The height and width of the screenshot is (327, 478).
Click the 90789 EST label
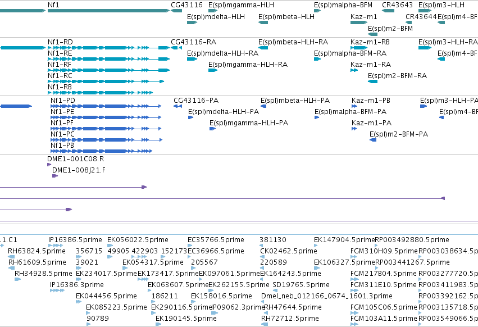pos(98,319)
